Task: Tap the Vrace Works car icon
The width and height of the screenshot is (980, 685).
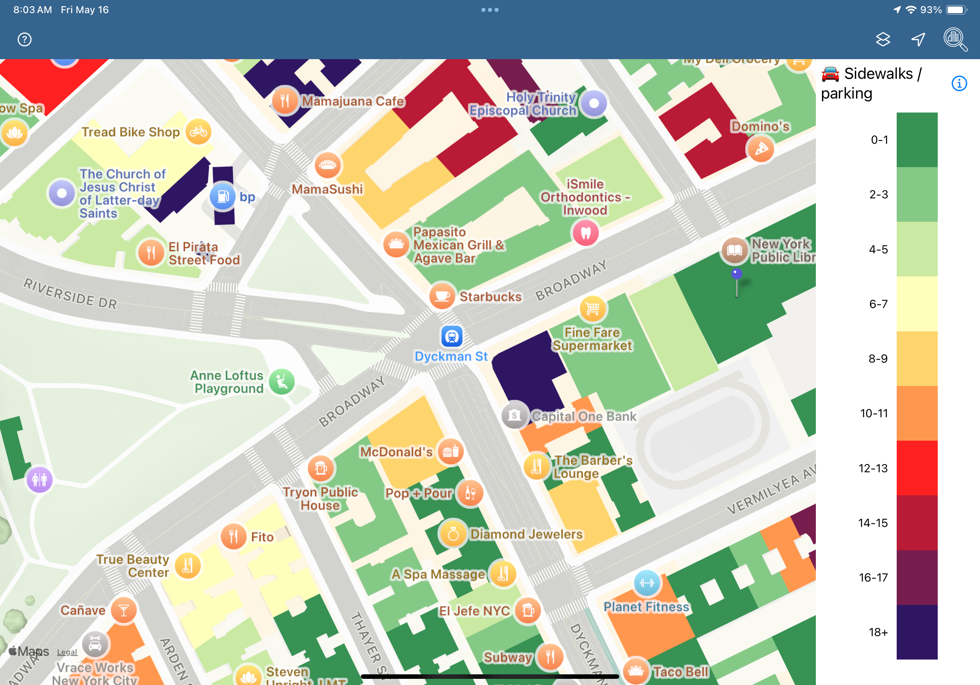Action: [x=95, y=644]
